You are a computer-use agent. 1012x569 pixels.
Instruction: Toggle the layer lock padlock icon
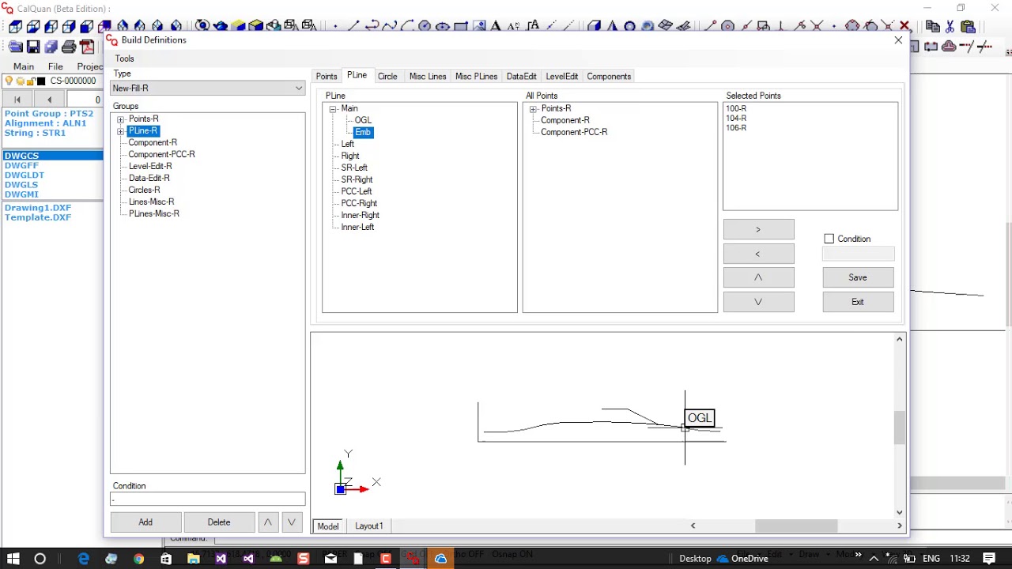pyautogui.click(x=31, y=81)
